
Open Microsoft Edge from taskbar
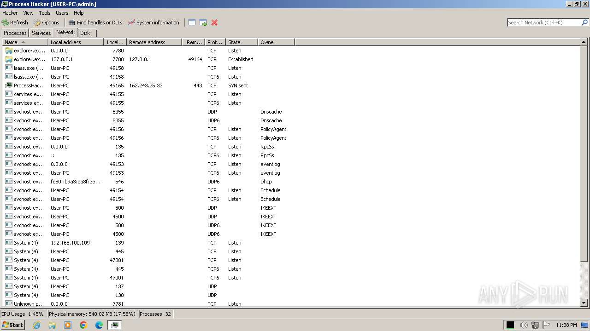click(x=99, y=325)
